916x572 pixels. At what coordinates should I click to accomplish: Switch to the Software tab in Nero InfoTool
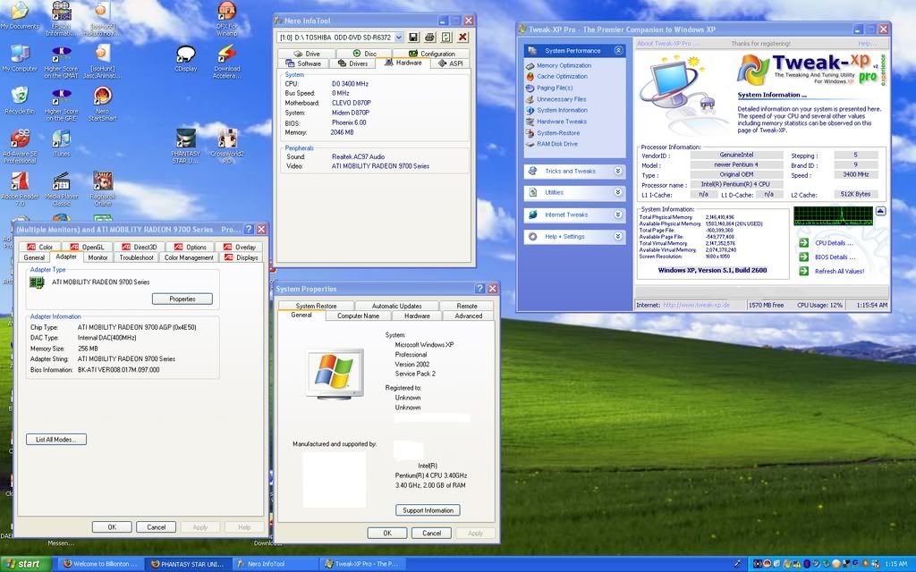[x=304, y=63]
